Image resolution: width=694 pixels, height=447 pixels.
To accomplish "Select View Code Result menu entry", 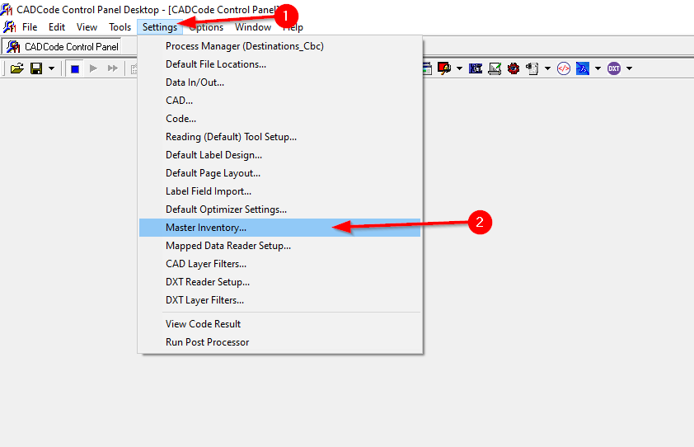I will (279, 324).
